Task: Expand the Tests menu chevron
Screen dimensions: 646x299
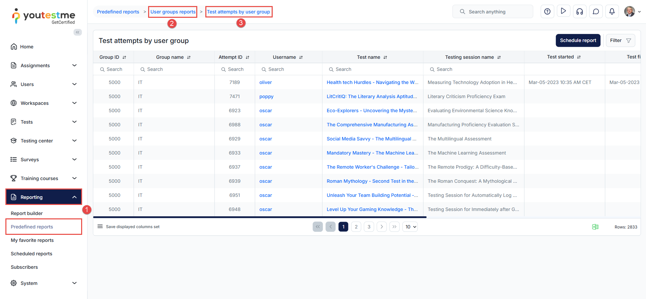Action: [74, 122]
